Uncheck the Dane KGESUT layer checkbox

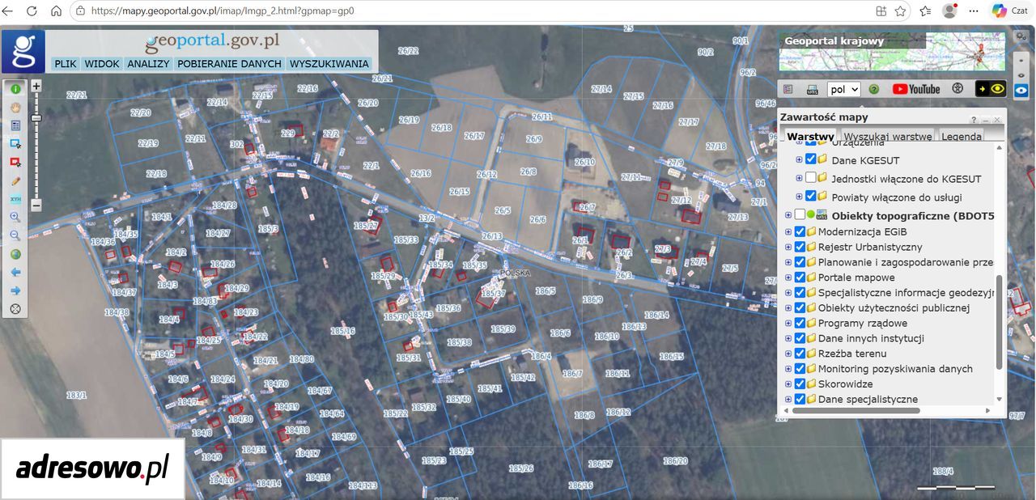point(811,159)
